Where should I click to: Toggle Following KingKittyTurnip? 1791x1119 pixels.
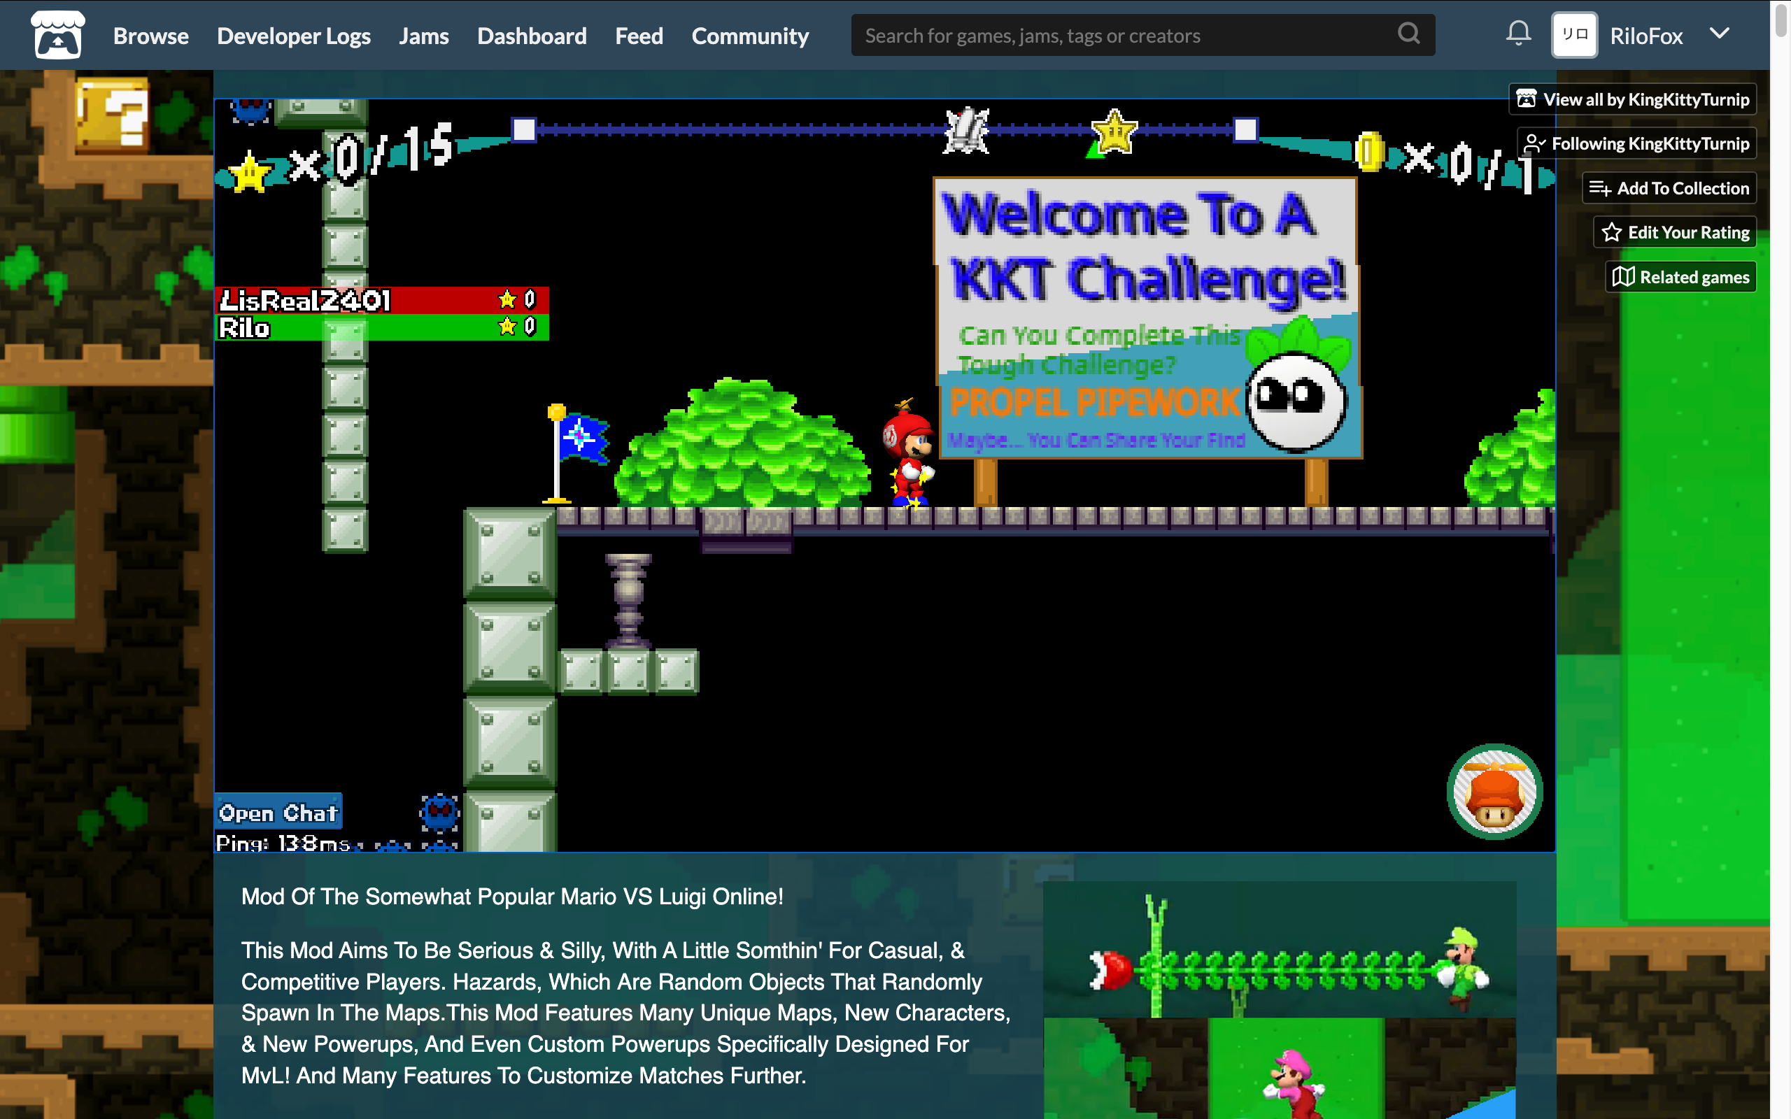[1636, 143]
